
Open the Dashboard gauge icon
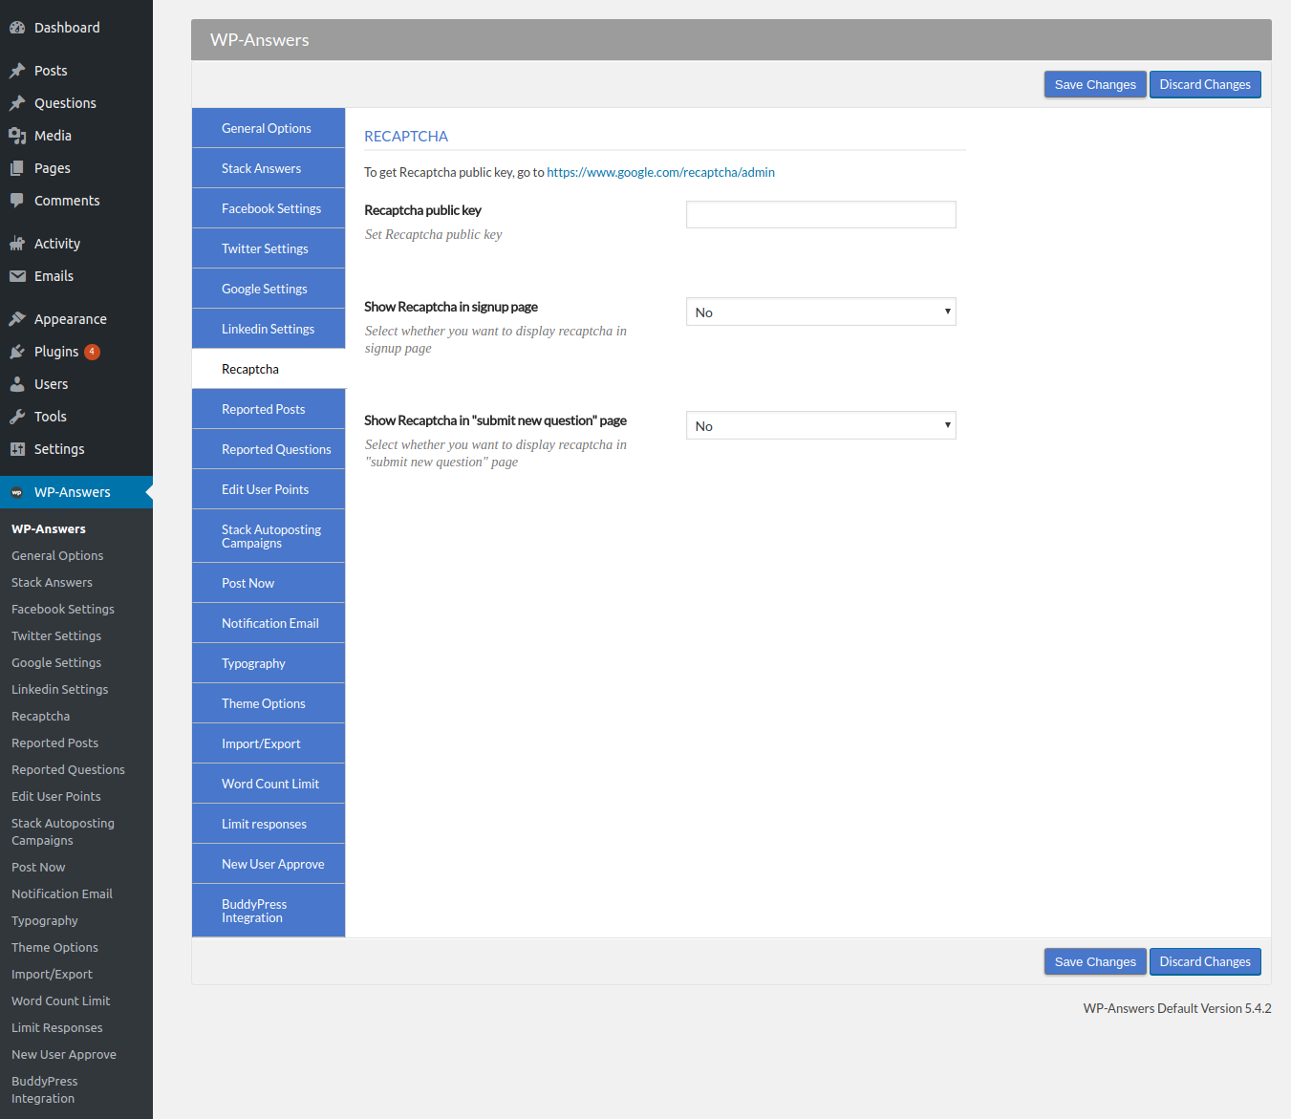(17, 28)
